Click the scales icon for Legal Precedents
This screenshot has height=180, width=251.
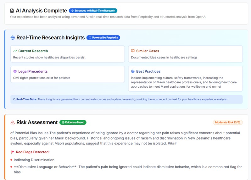(x=15, y=71)
